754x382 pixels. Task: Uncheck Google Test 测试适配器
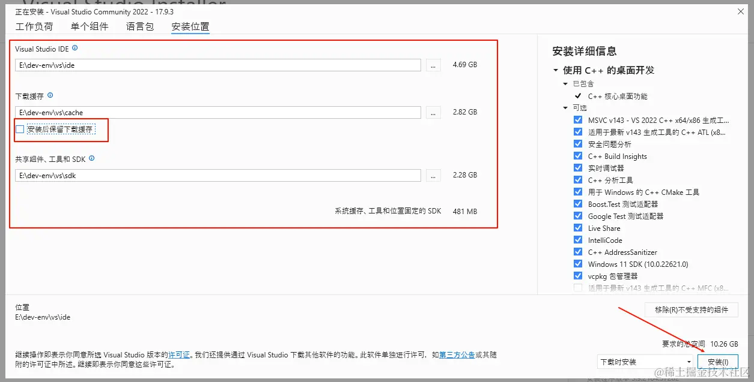[x=578, y=216]
